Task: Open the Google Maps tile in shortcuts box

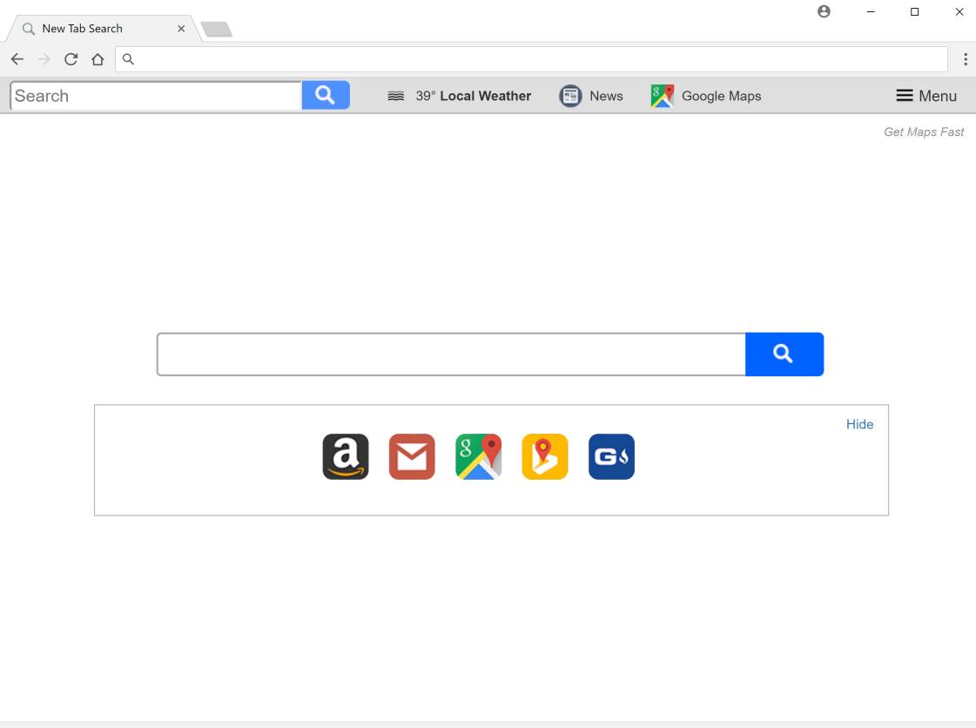Action: click(479, 456)
